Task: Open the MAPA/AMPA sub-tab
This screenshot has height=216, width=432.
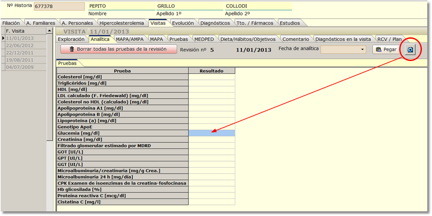Action: 130,39
